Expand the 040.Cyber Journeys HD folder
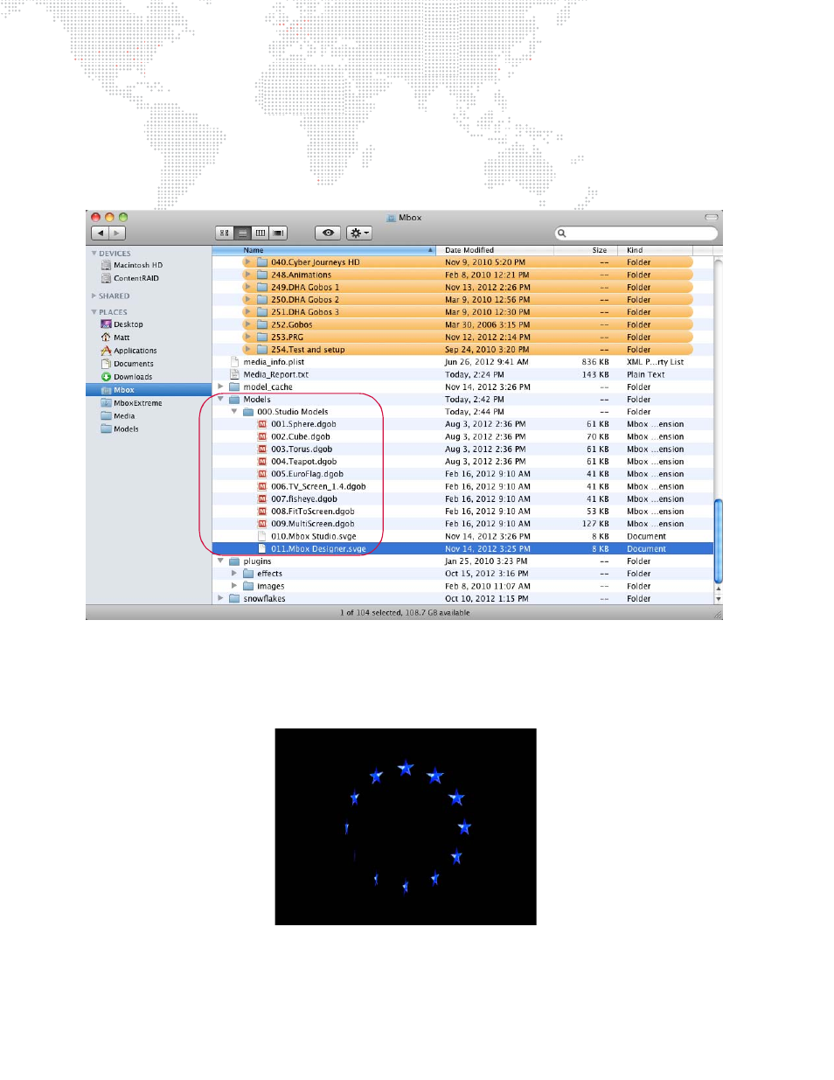Viewport: 834px width, 1080px height. [x=248, y=262]
